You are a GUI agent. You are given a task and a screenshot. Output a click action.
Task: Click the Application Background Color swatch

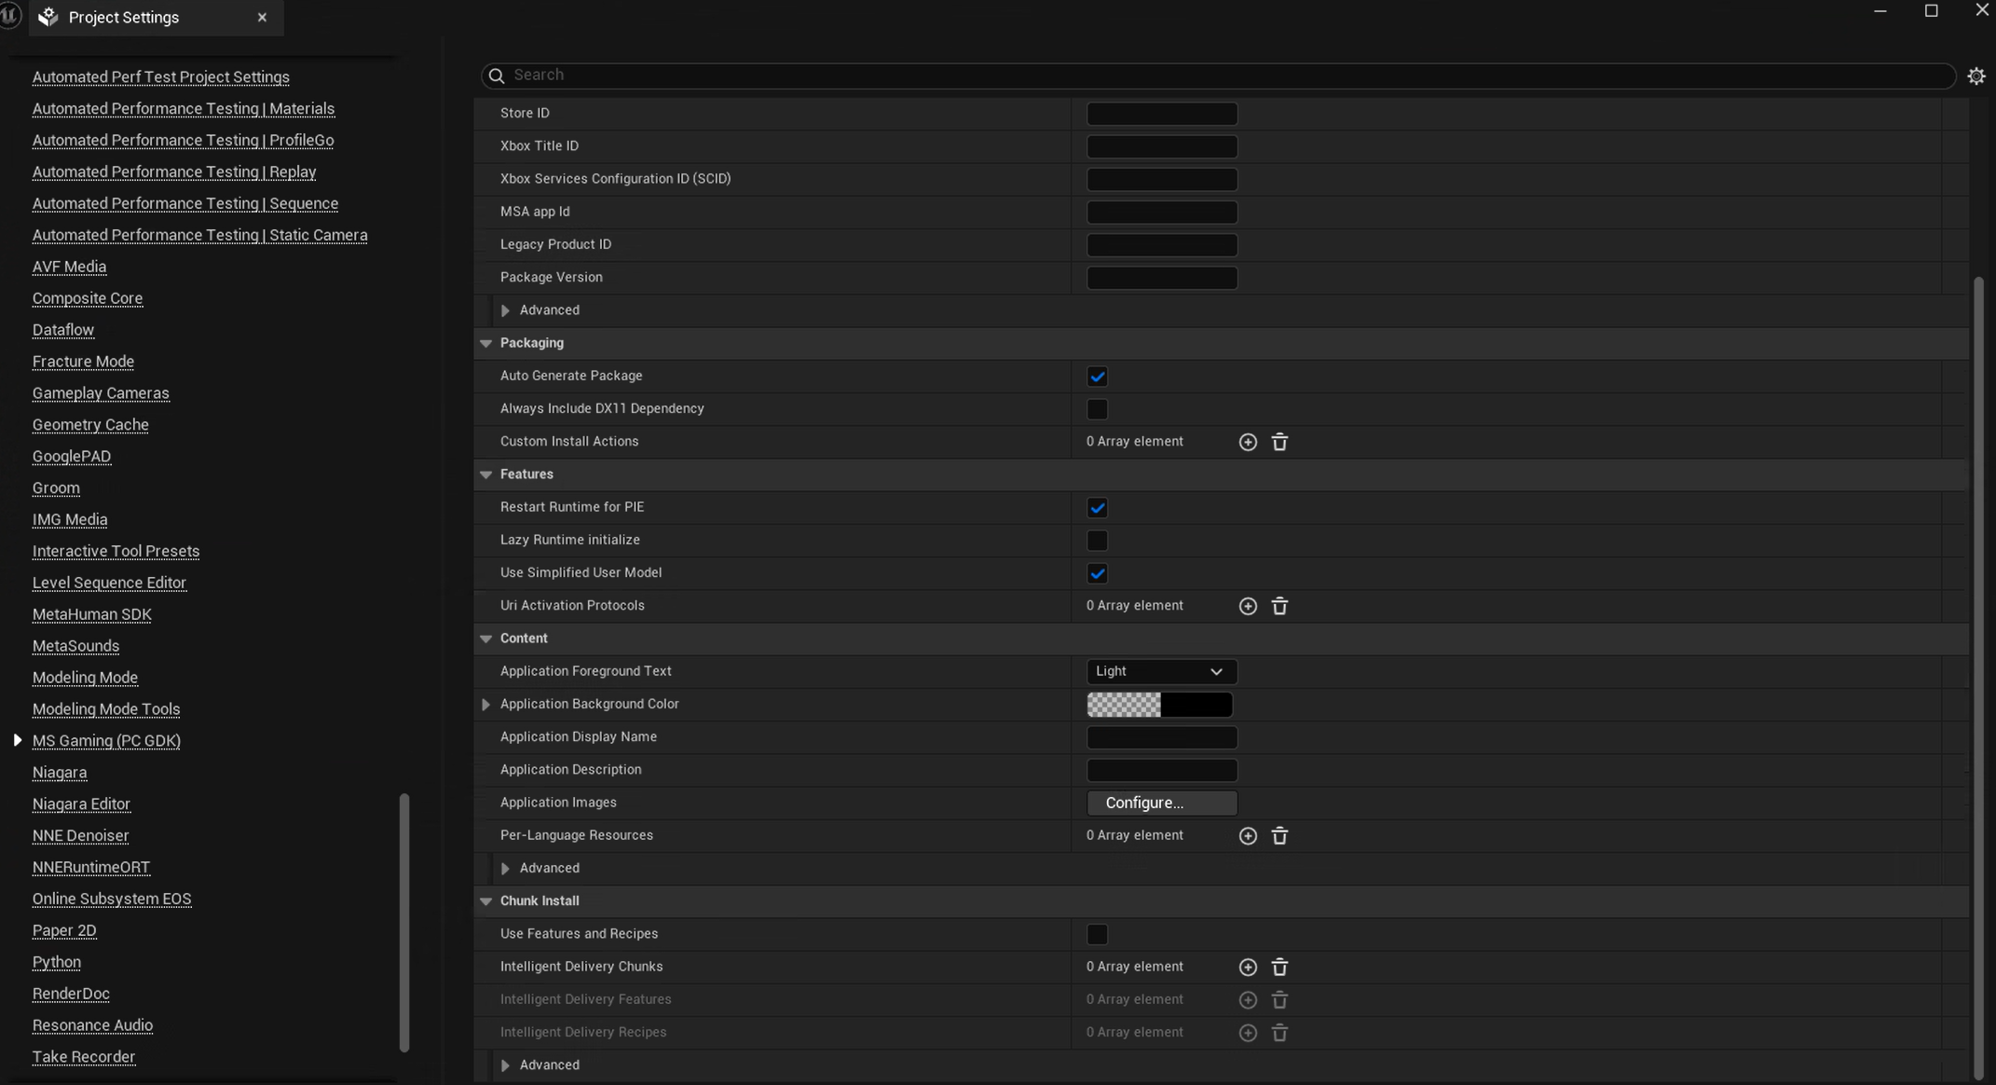1159,705
